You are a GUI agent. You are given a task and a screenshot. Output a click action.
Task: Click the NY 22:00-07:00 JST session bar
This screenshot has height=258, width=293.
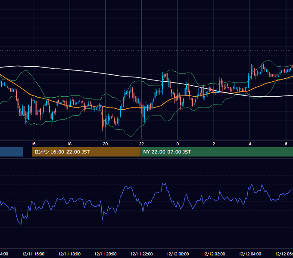(217, 152)
